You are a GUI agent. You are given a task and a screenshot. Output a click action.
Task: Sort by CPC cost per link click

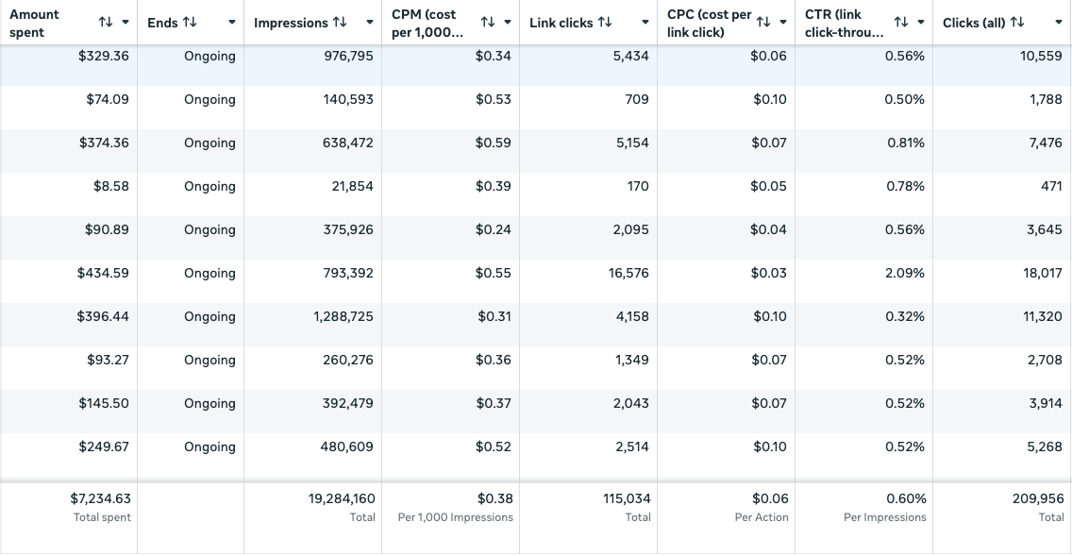pyautogui.click(x=763, y=23)
